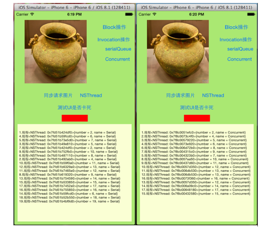The width and height of the screenshot is (266, 232).
Task: Select log line 10 thread number = 11 Serial
Action: point(69,163)
